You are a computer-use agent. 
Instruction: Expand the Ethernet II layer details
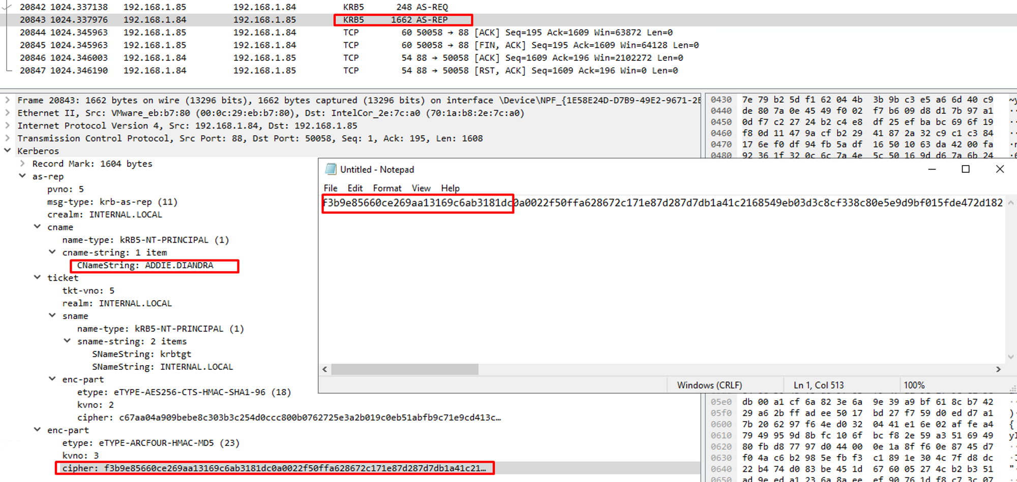tap(8, 113)
